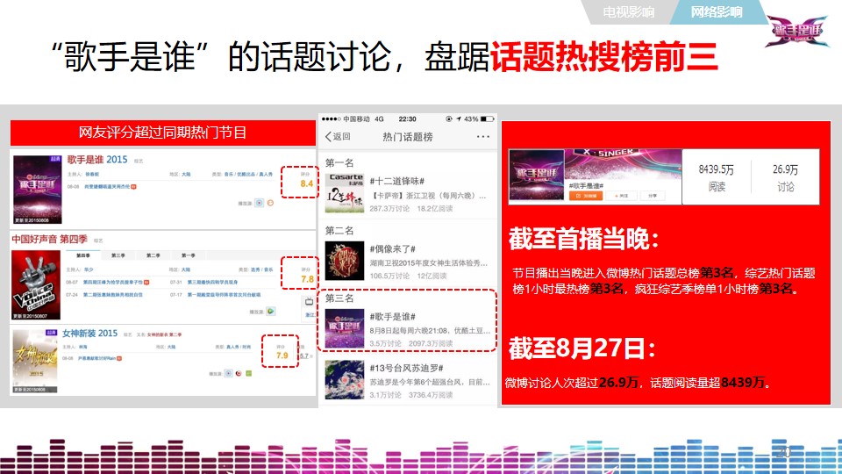Viewport: 842px width, 474px height.
Task: Click the 热门话题榜 title
Action: coord(408,137)
